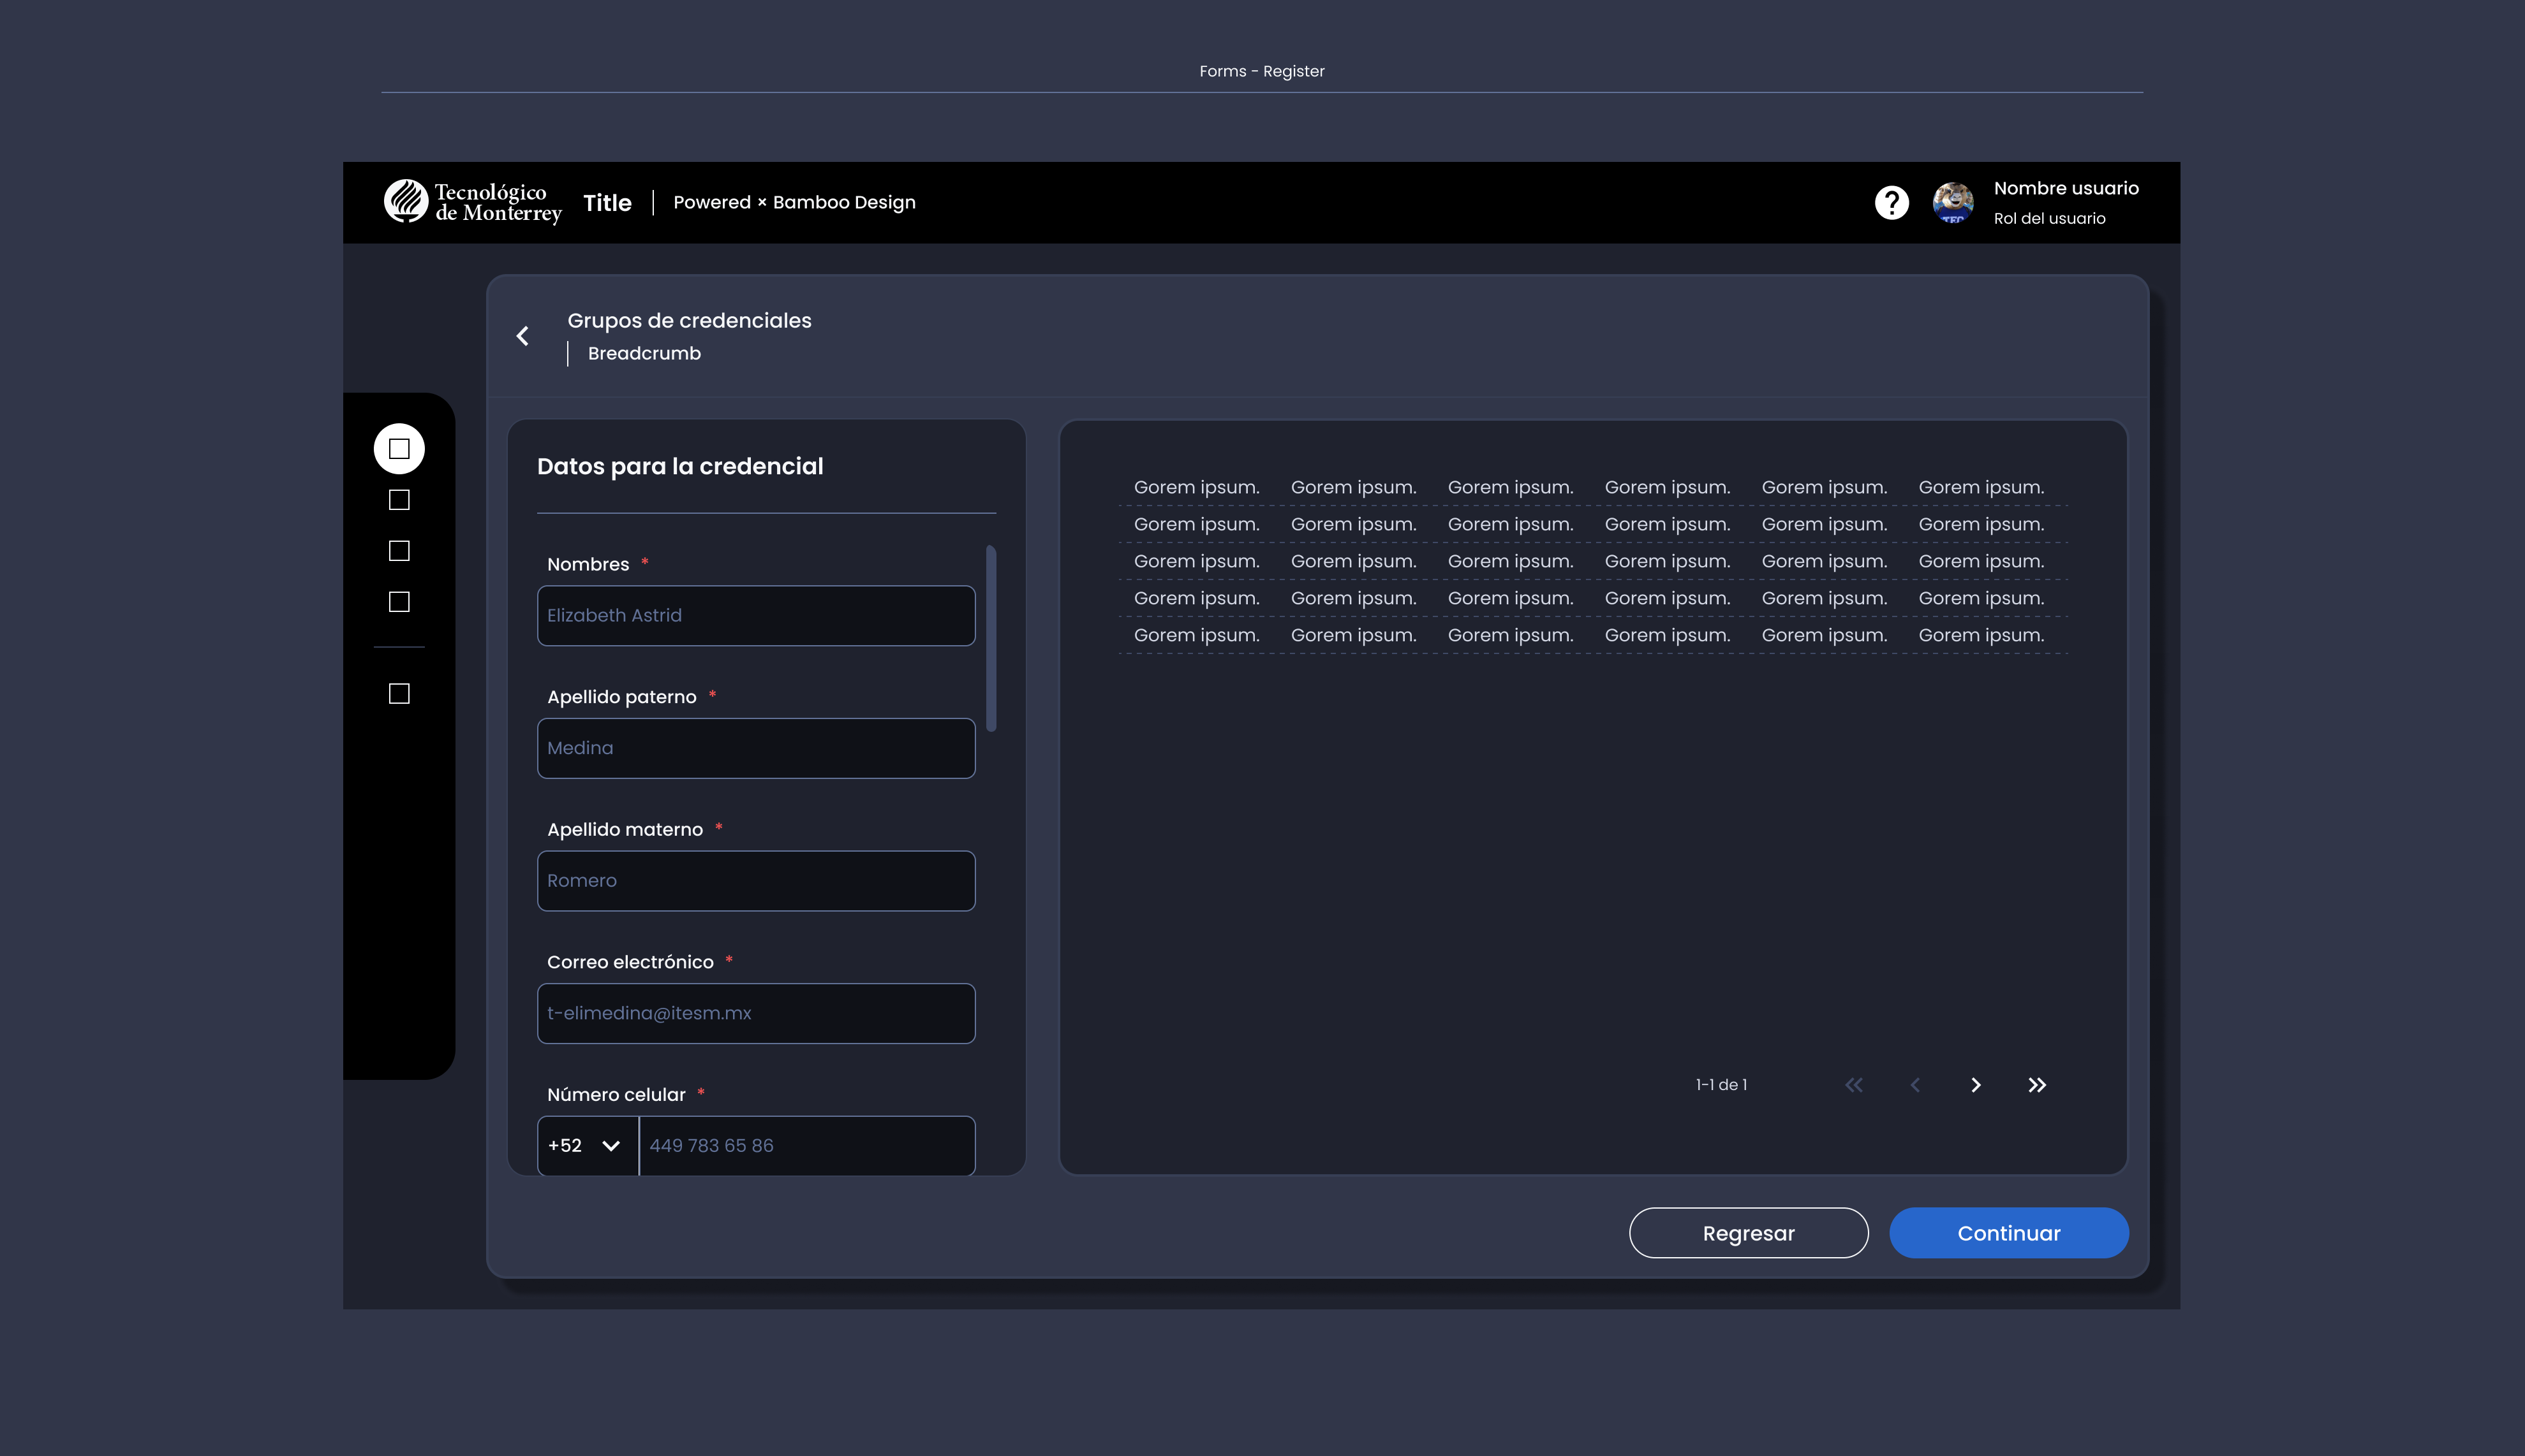Viewport: 2525px width, 1456px height.
Task: Click the Breadcrumb link
Action: point(644,354)
